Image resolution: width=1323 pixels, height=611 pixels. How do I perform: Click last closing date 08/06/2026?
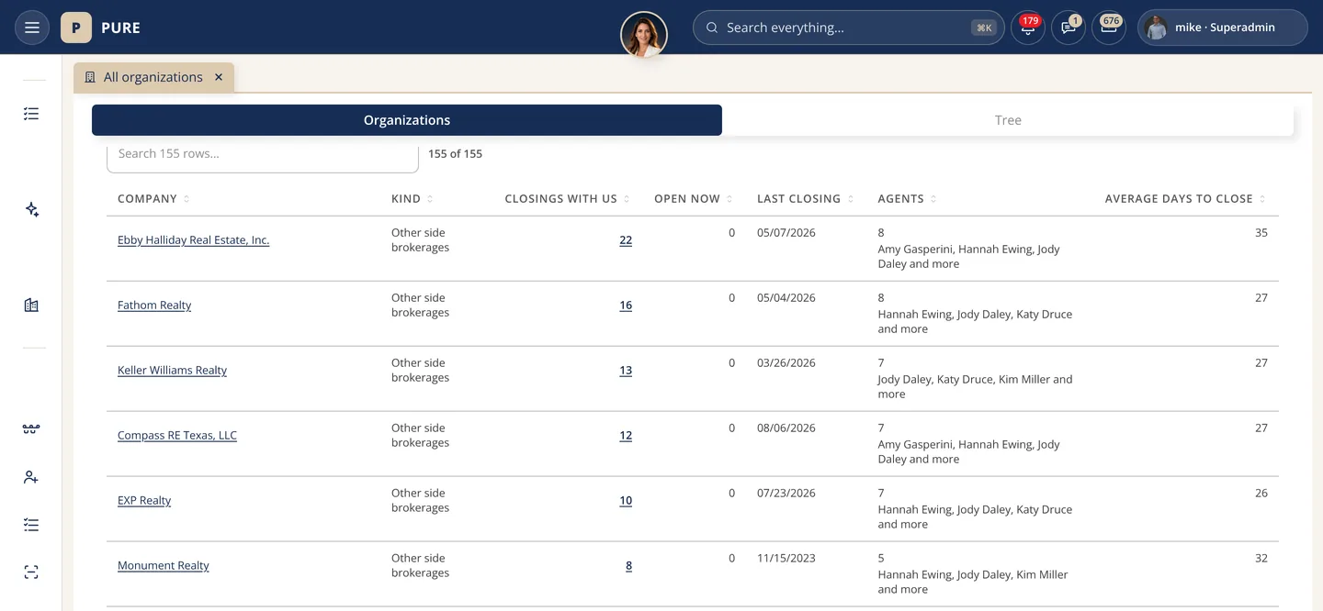786,428
